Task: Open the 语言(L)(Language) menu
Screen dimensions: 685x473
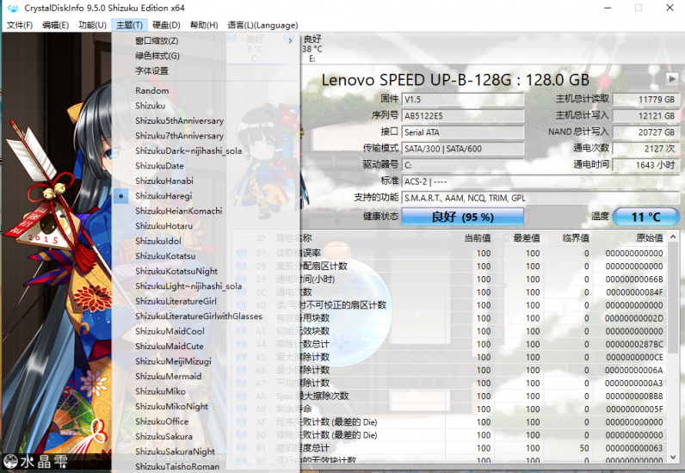Action: (x=262, y=25)
